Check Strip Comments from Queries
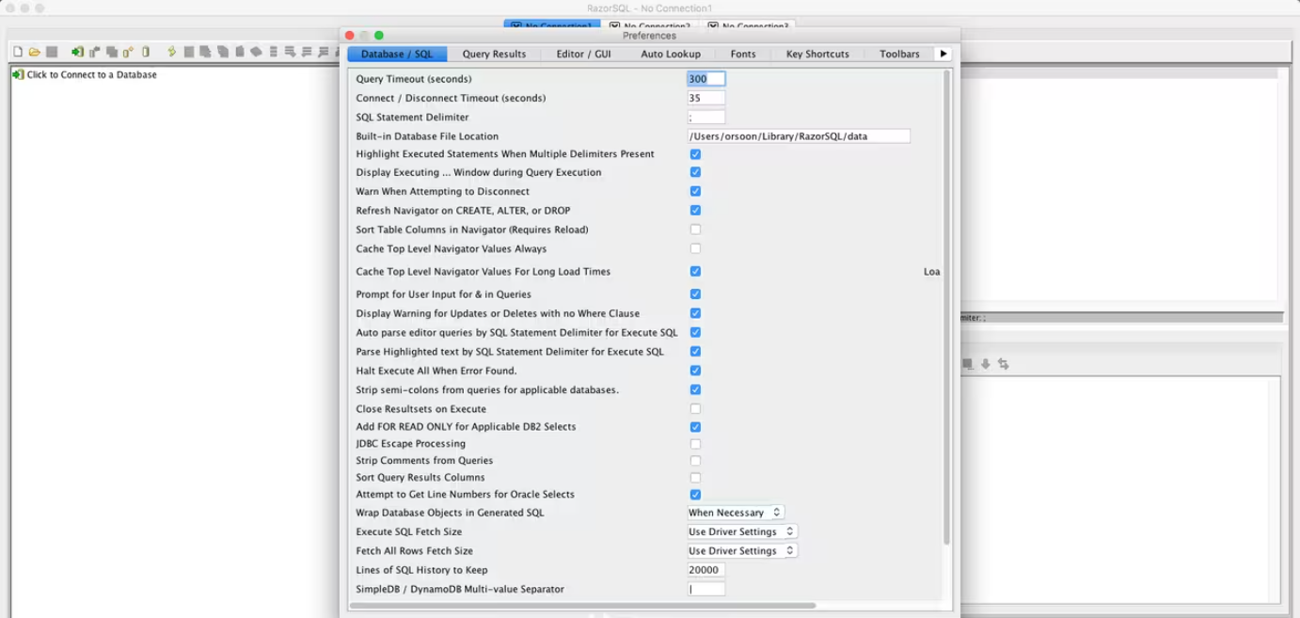This screenshot has height=618, width=1300. tap(695, 461)
